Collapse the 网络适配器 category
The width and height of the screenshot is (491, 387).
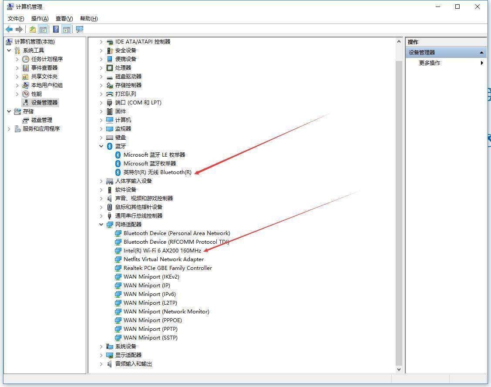click(101, 225)
